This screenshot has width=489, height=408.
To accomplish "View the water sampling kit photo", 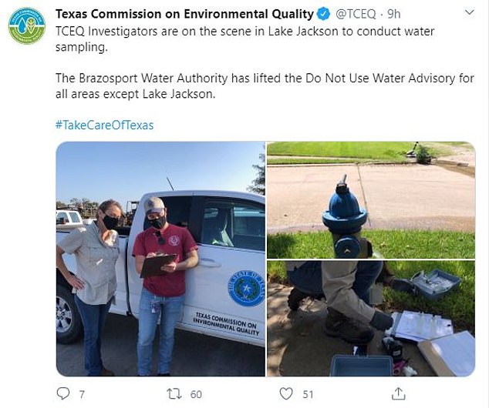I will pyautogui.click(x=371, y=319).
